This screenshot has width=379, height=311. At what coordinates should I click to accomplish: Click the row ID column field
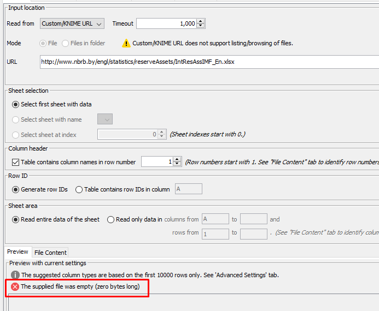click(x=189, y=189)
